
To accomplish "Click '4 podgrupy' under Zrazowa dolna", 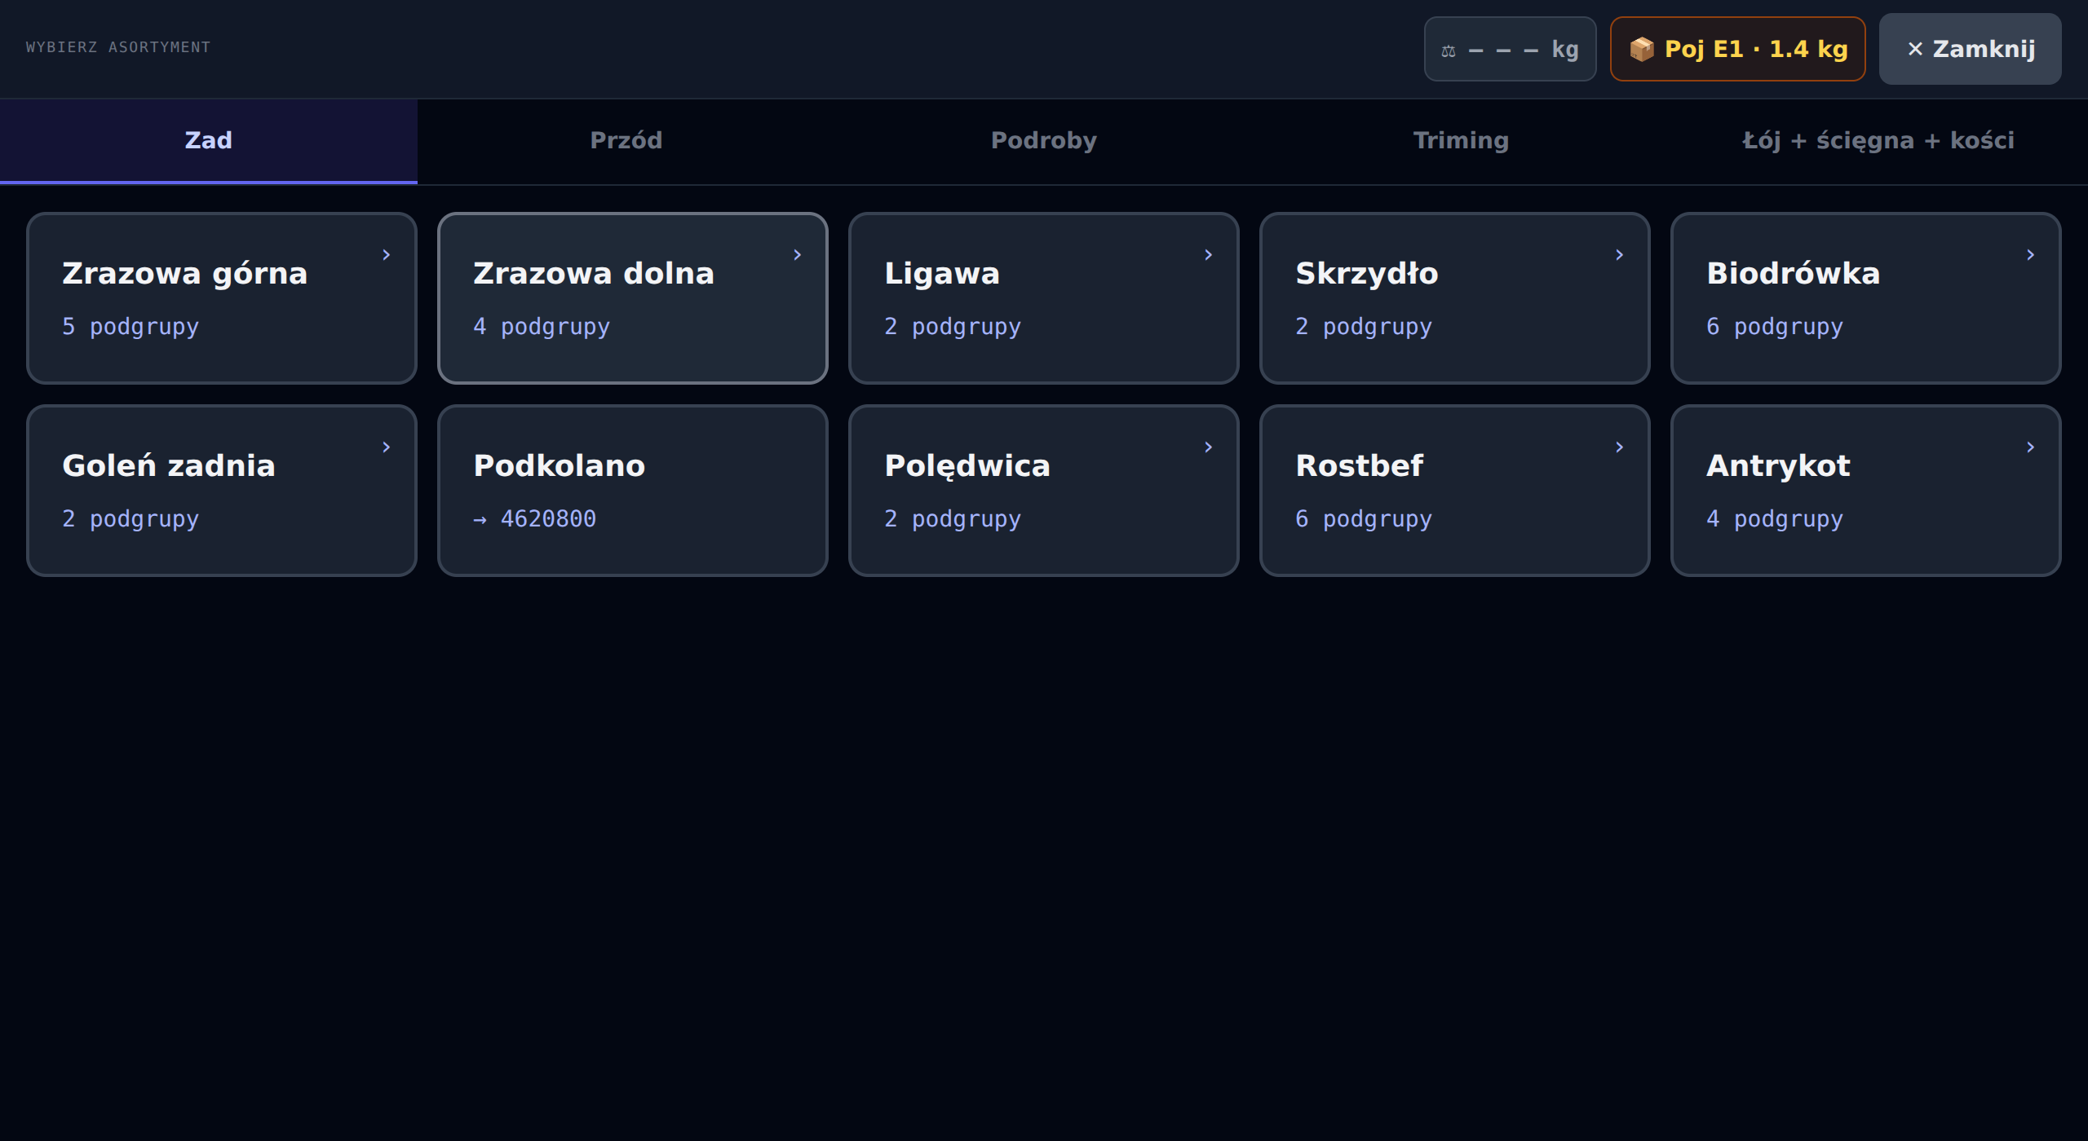I will [x=542, y=327].
